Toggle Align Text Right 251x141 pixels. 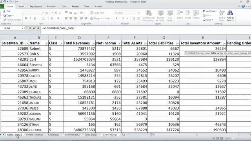[75, 18]
